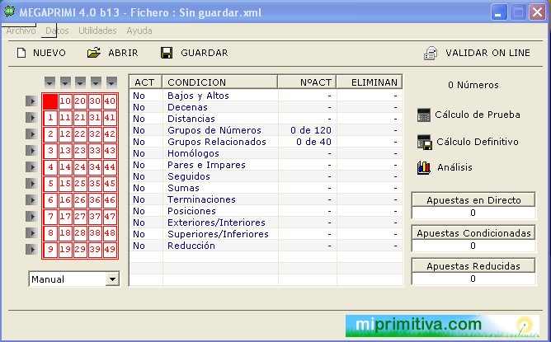Select the Bajos y Altos condition
Screen dimensions: 551x342
[266, 96]
